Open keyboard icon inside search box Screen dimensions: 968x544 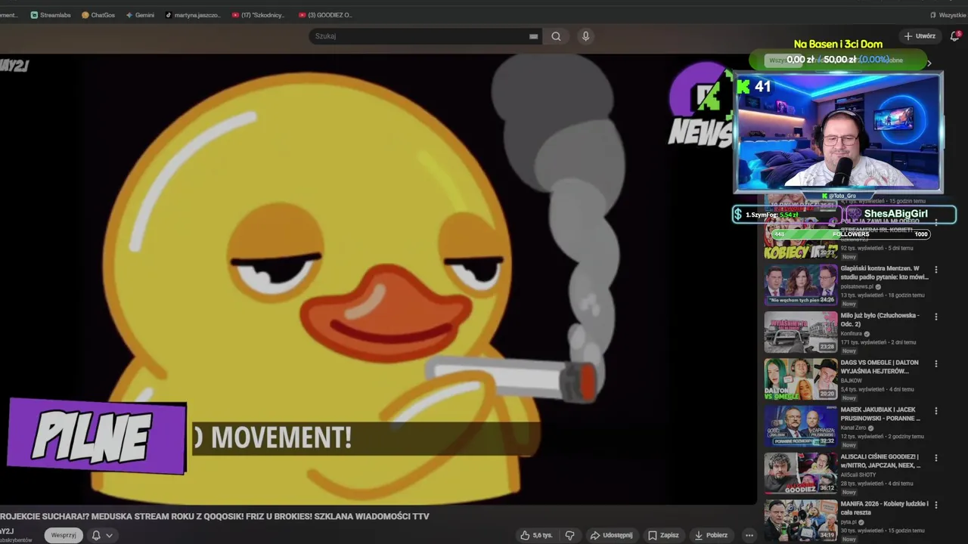[533, 36]
